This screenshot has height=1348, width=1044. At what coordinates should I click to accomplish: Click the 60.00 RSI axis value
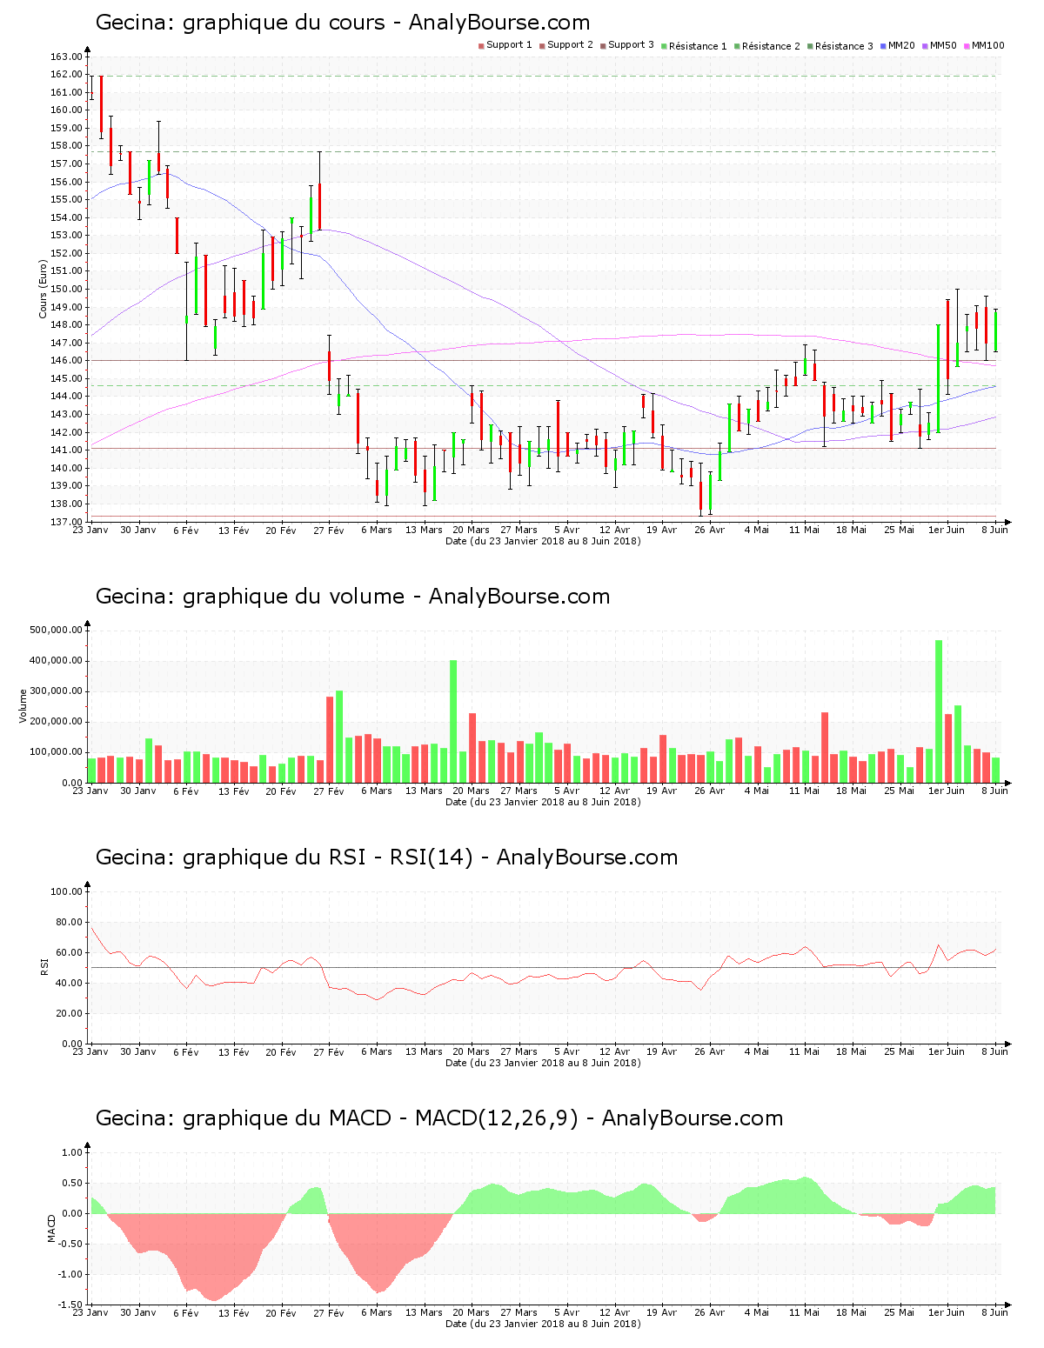pyautogui.click(x=69, y=952)
